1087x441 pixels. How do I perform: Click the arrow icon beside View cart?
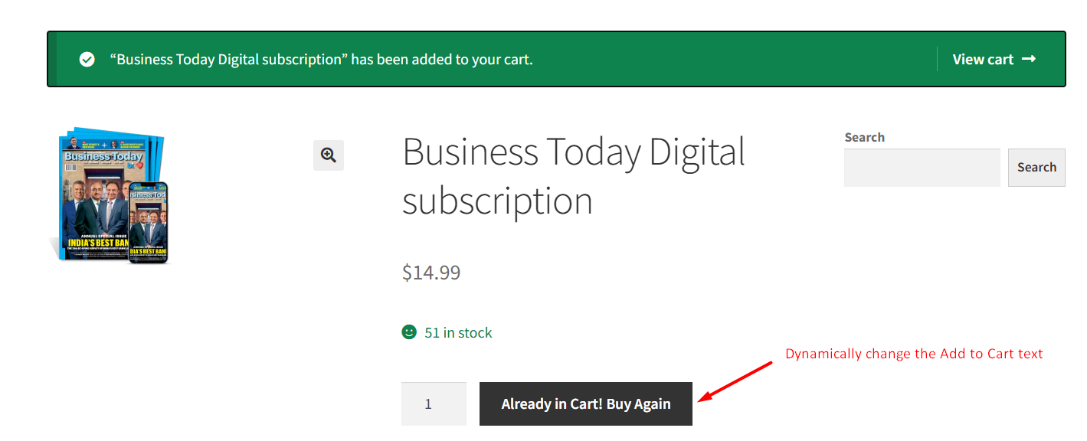tap(1029, 59)
